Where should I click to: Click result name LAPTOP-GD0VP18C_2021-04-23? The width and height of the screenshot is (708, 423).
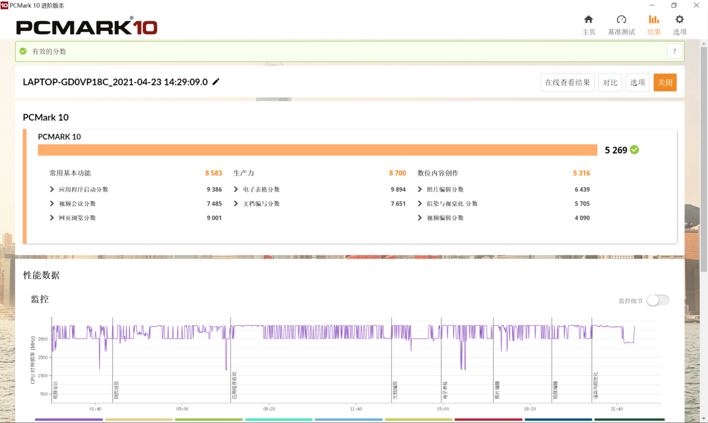tap(115, 82)
